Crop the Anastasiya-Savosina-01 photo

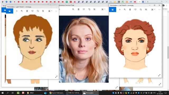[x=94, y=9]
